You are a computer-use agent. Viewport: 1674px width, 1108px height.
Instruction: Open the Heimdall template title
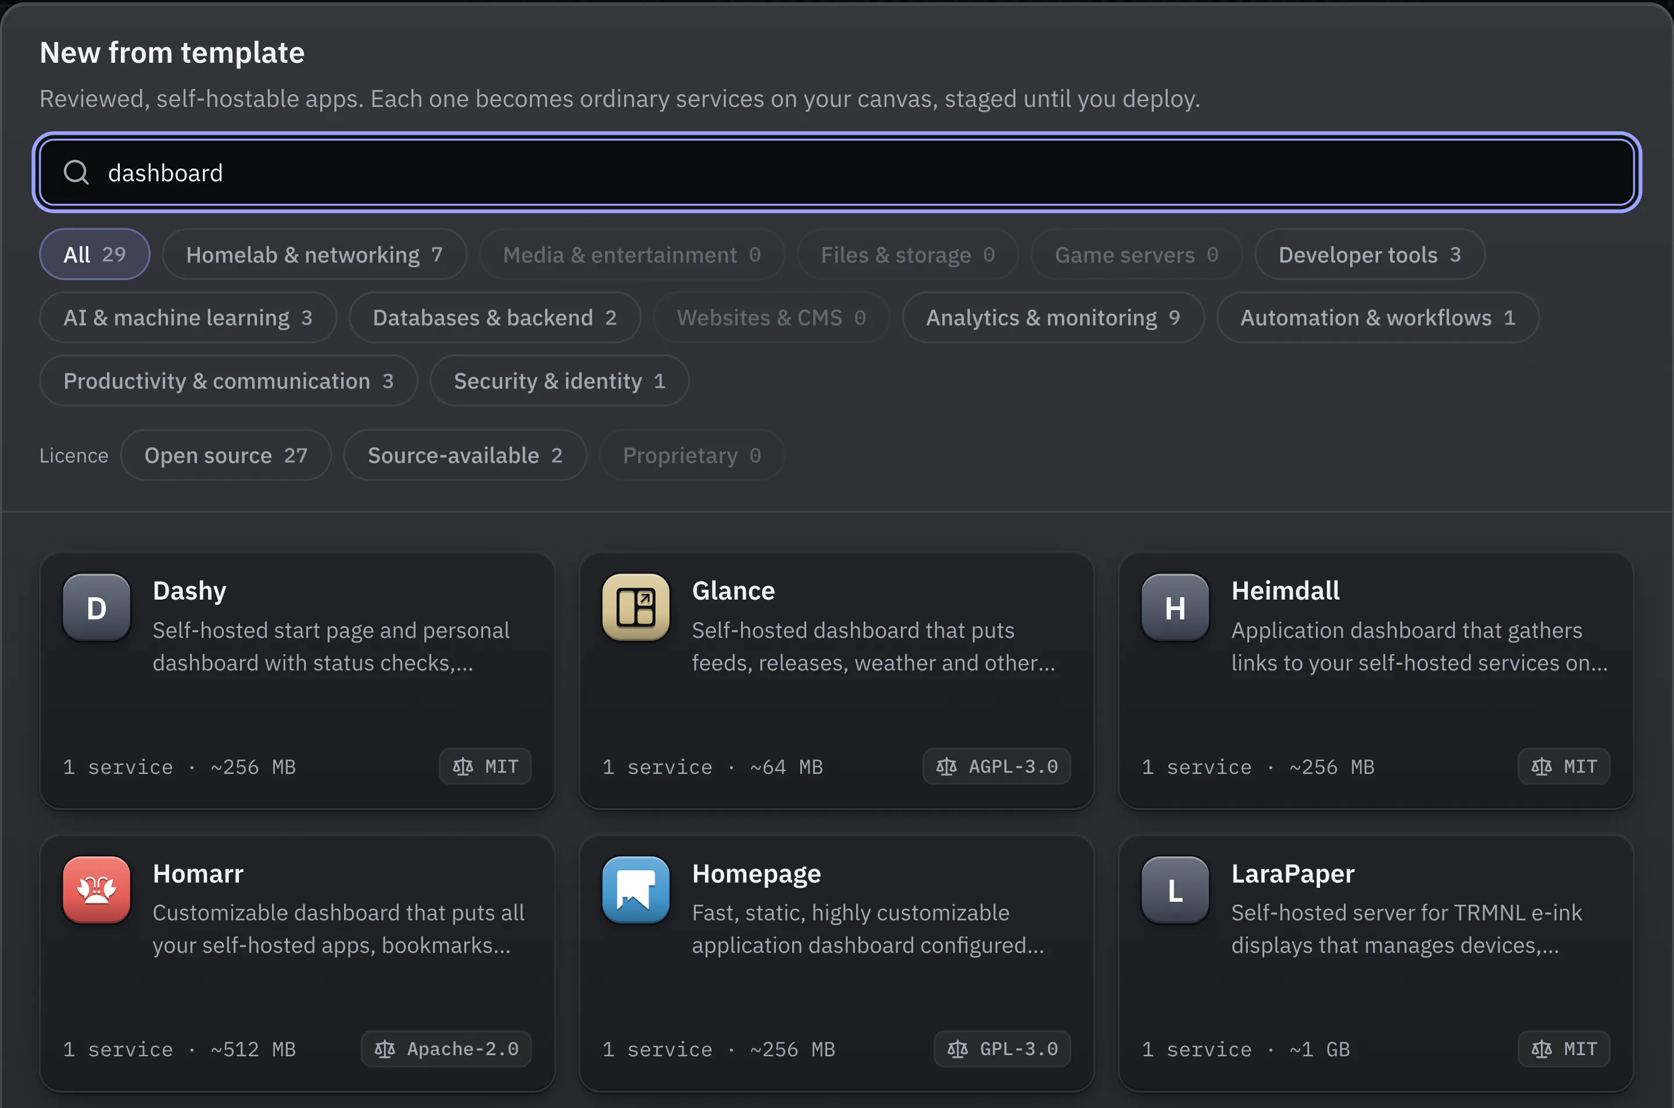[x=1285, y=591]
